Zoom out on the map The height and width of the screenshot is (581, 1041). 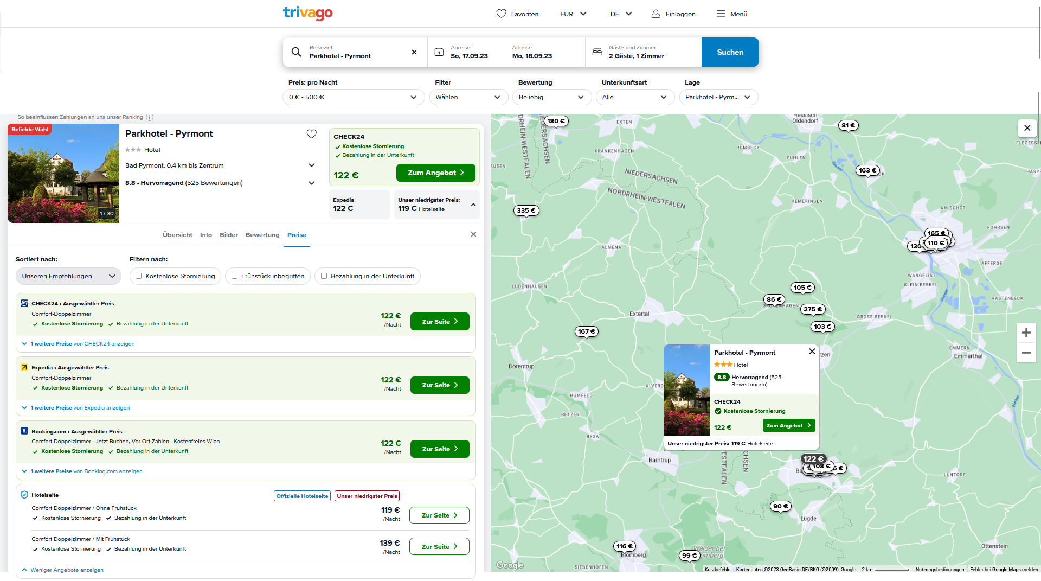(x=1026, y=353)
